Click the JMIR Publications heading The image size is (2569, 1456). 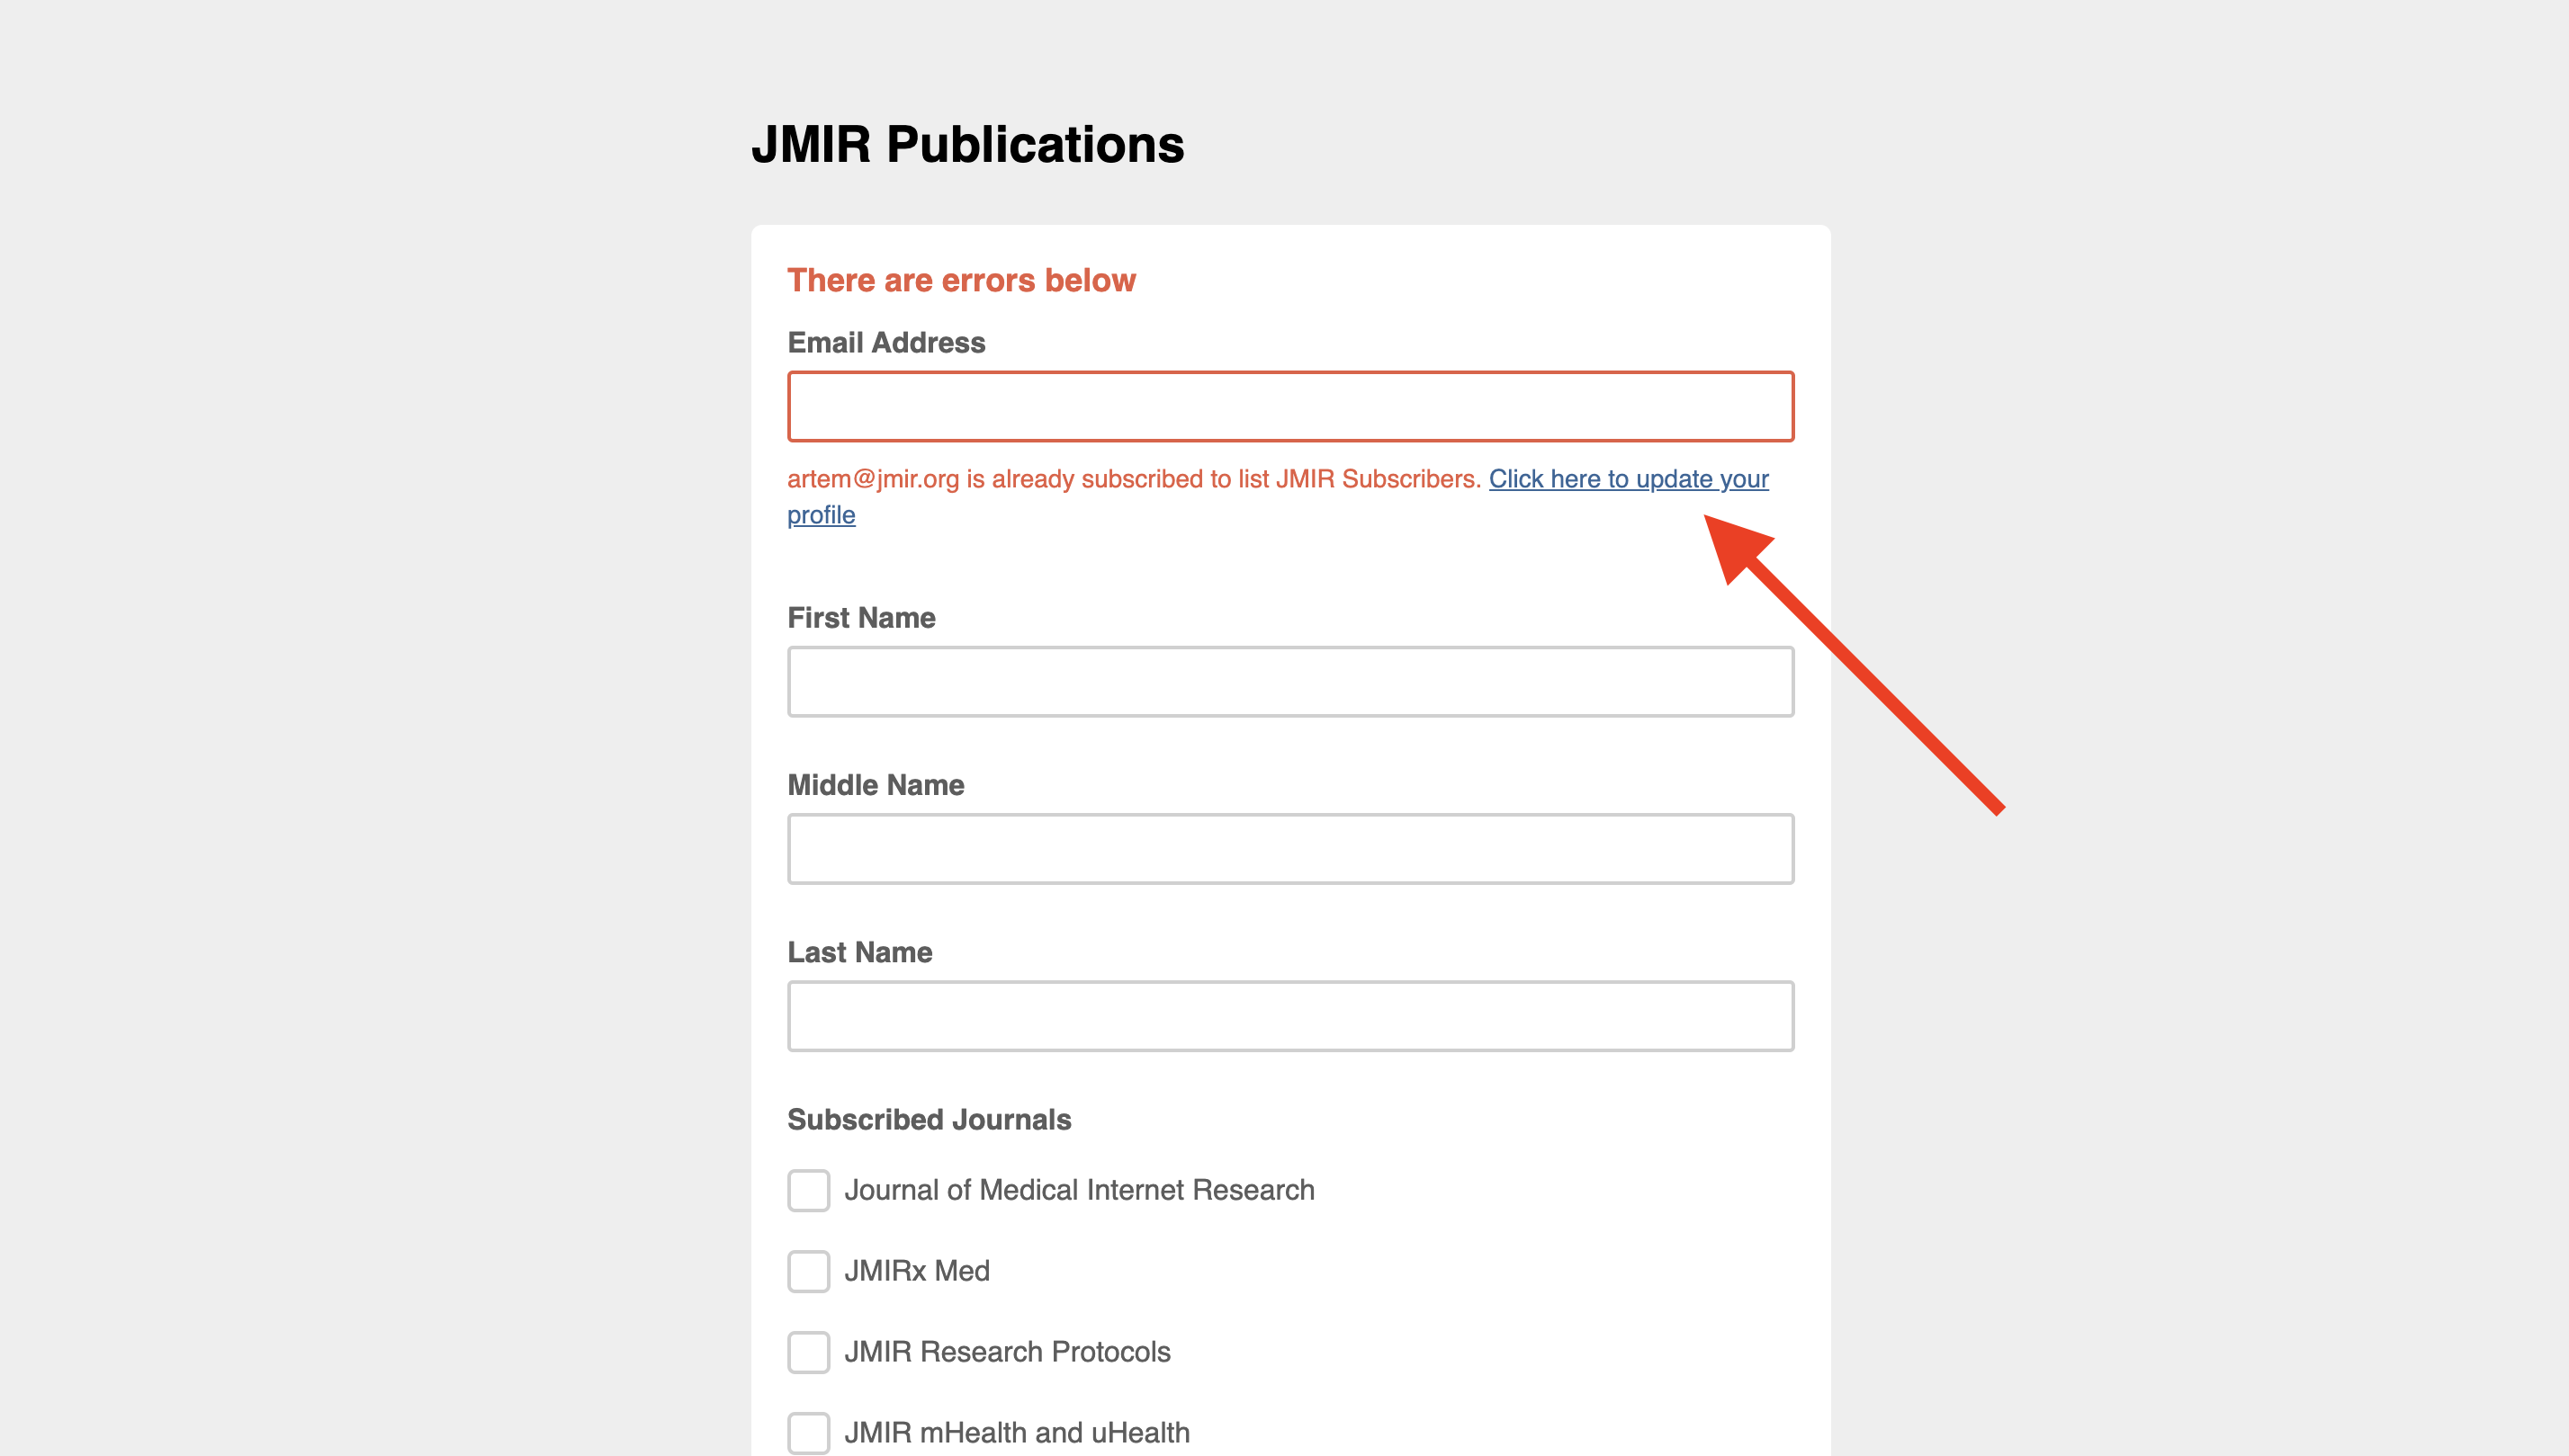[x=967, y=144]
